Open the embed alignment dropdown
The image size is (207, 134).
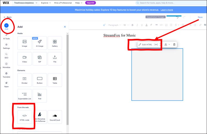click(x=167, y=44)
